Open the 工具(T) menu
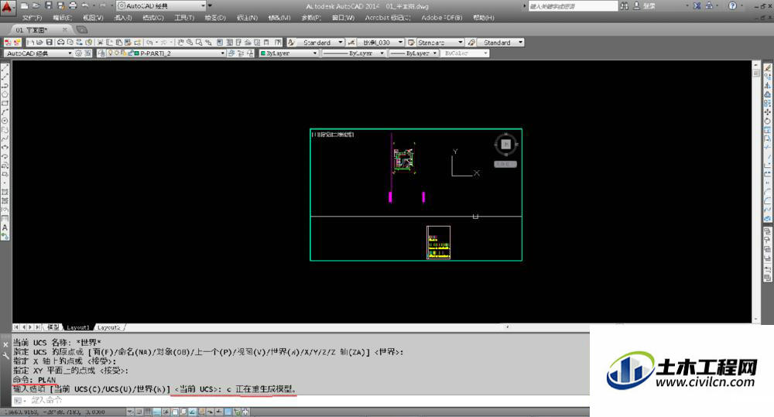The width and height of the screenshot is (774, 417). [x=184, y=17]
